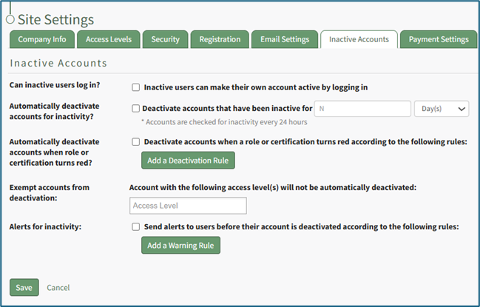Screen dimensions: 480x307
Task: Open the Email Settings tab
Action: click(284, 40)
